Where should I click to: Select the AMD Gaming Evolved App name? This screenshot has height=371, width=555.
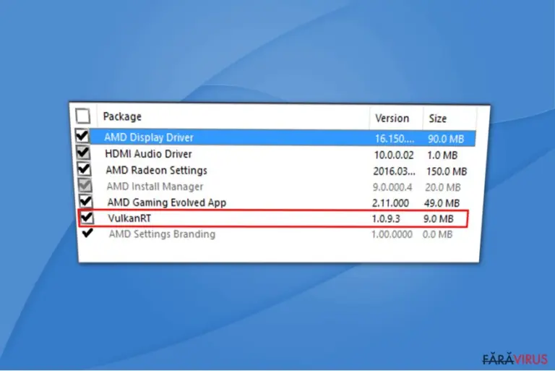point(167,202)
